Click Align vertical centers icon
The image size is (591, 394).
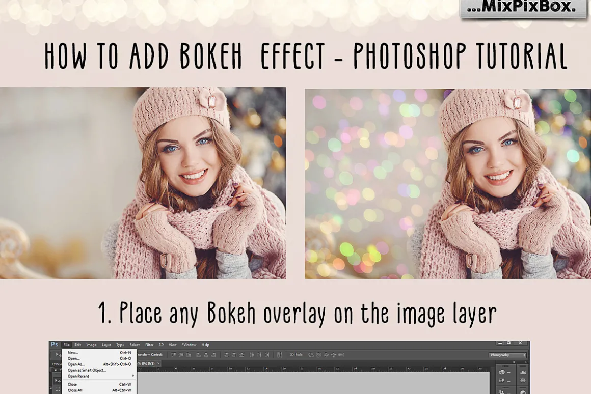[x=181, y=355]
